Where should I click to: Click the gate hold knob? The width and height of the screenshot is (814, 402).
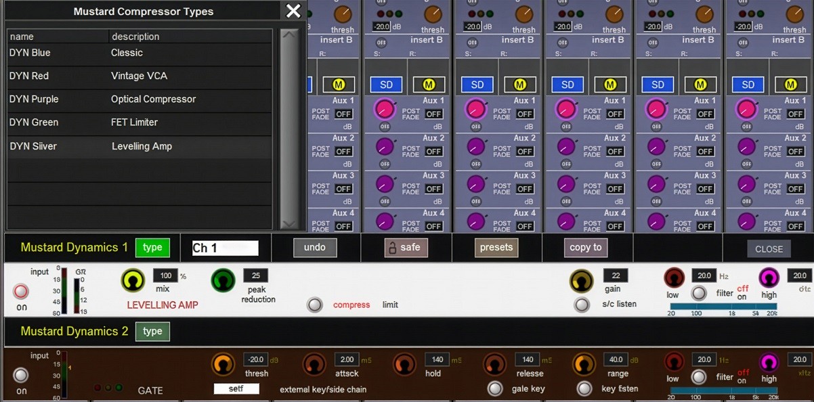404,364
